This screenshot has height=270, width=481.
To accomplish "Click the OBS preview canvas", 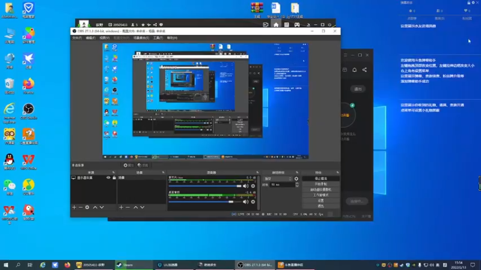I will [x=206, y=101].
